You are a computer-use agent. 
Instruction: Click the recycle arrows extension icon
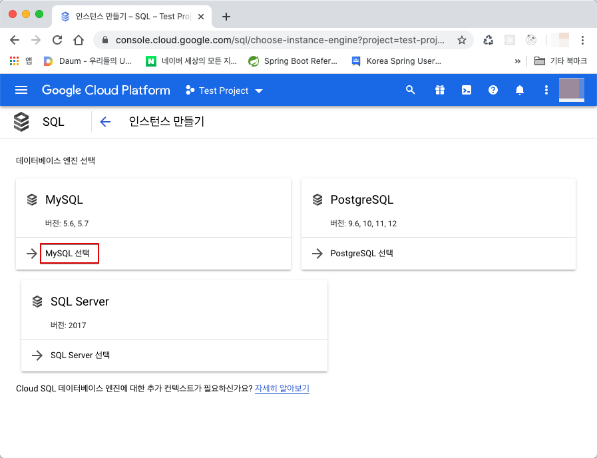[489, 40]
